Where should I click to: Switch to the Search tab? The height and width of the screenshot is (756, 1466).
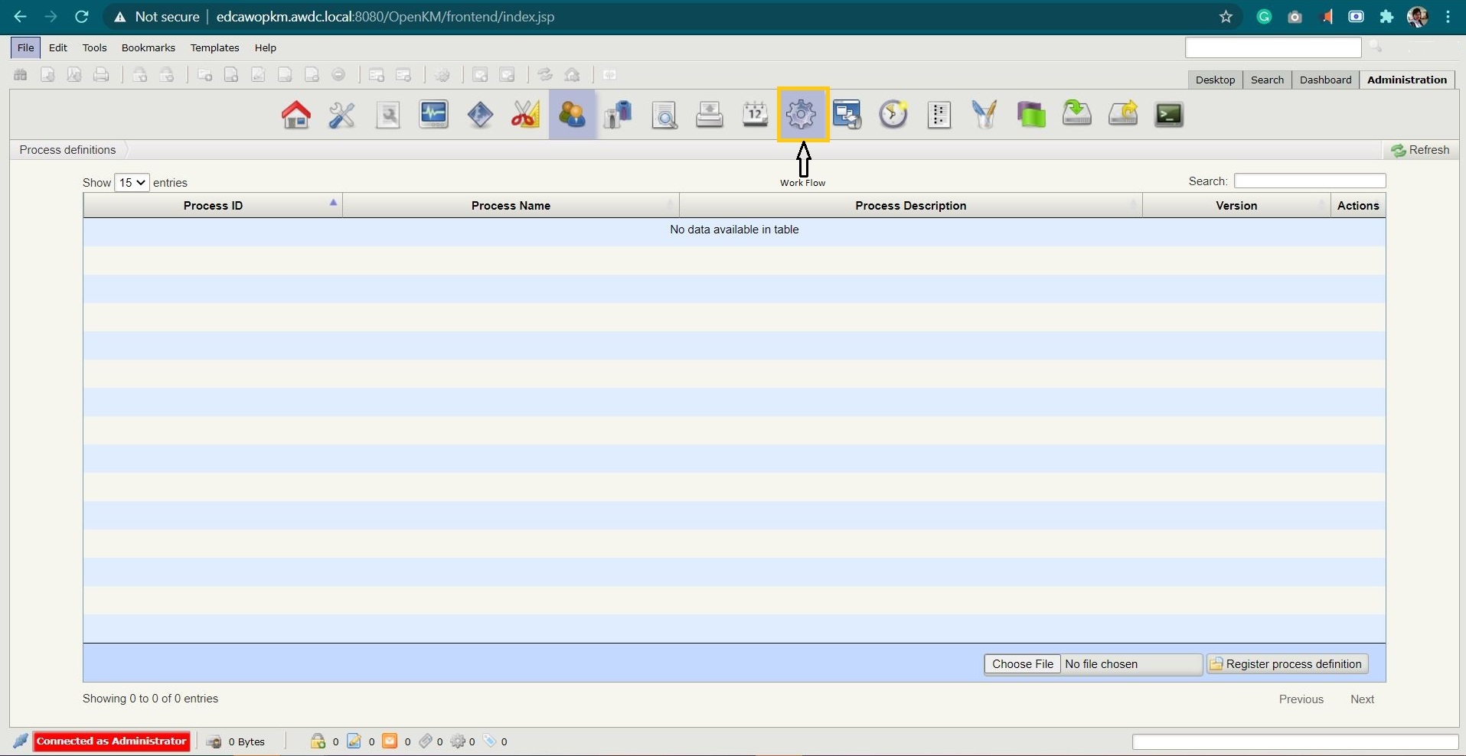click(x=1267, y=80)
